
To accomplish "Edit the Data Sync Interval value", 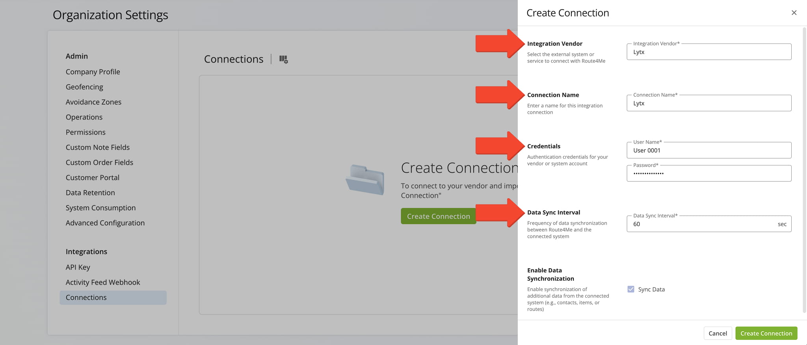I will [701, 224].
